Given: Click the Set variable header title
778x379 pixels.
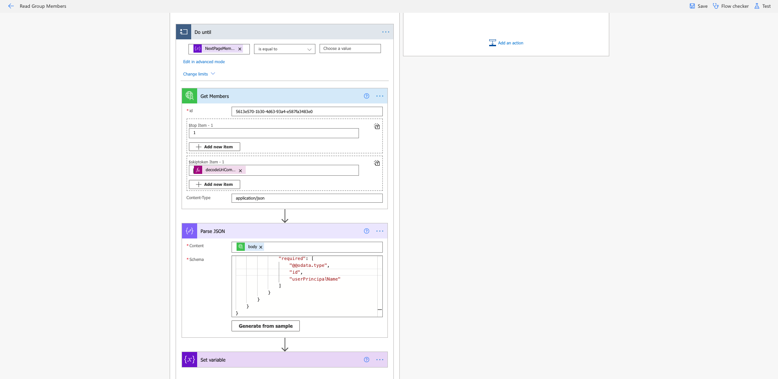Looking at the screenshot, I should [213, 360].
